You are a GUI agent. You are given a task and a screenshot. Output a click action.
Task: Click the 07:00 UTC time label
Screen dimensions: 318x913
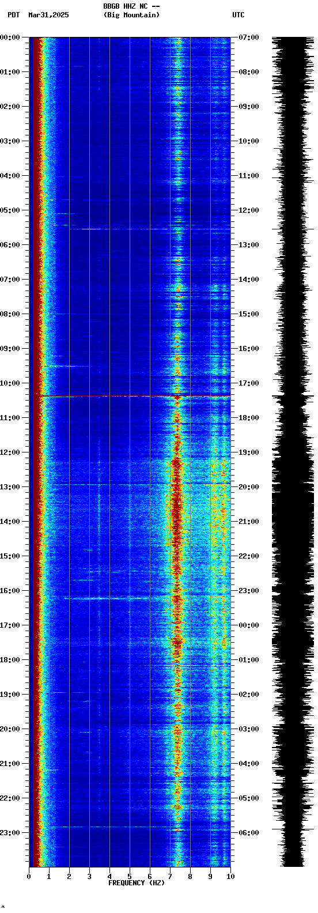coord(249,37)
